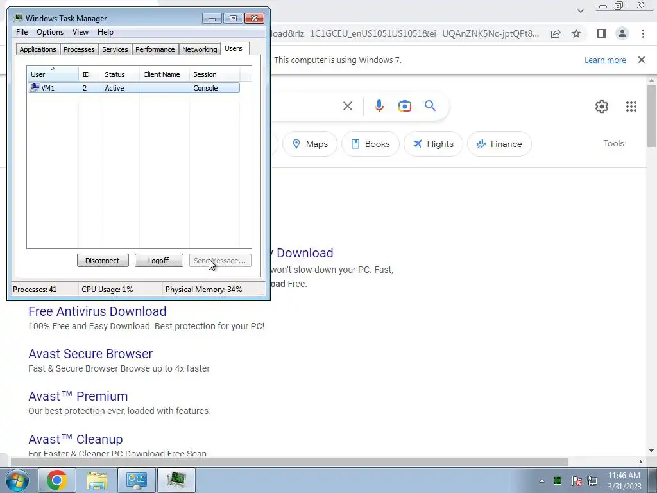
Task: Open File Explorer from taskbar
Action: 97,480
